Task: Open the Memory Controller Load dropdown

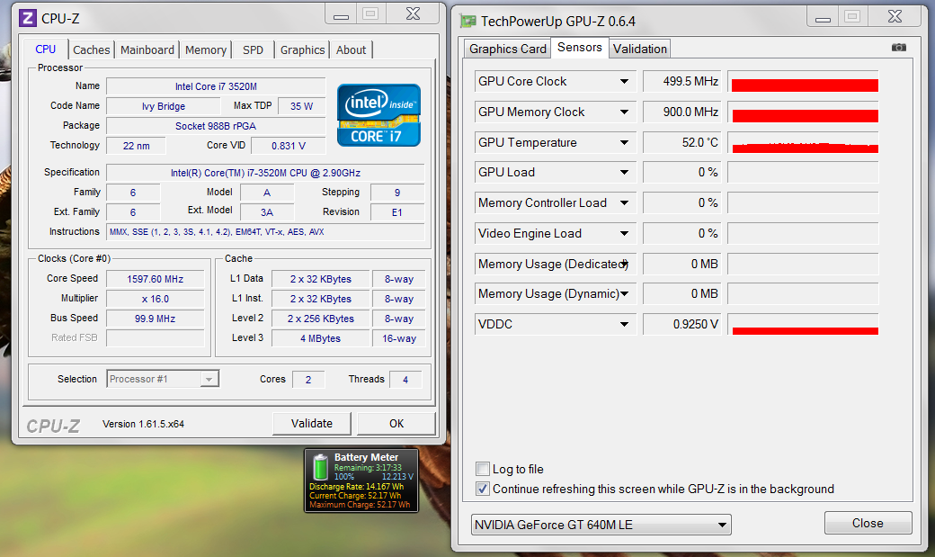Action: pyautogui.click(x=624, y=203)
